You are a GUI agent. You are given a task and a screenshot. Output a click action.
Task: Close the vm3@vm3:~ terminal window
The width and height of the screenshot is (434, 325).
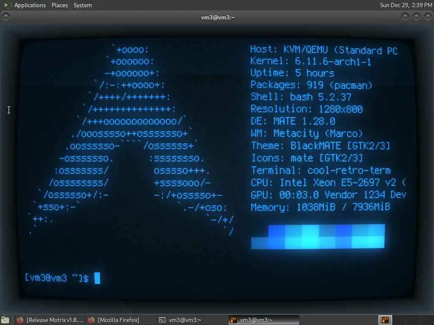point(428,17)
